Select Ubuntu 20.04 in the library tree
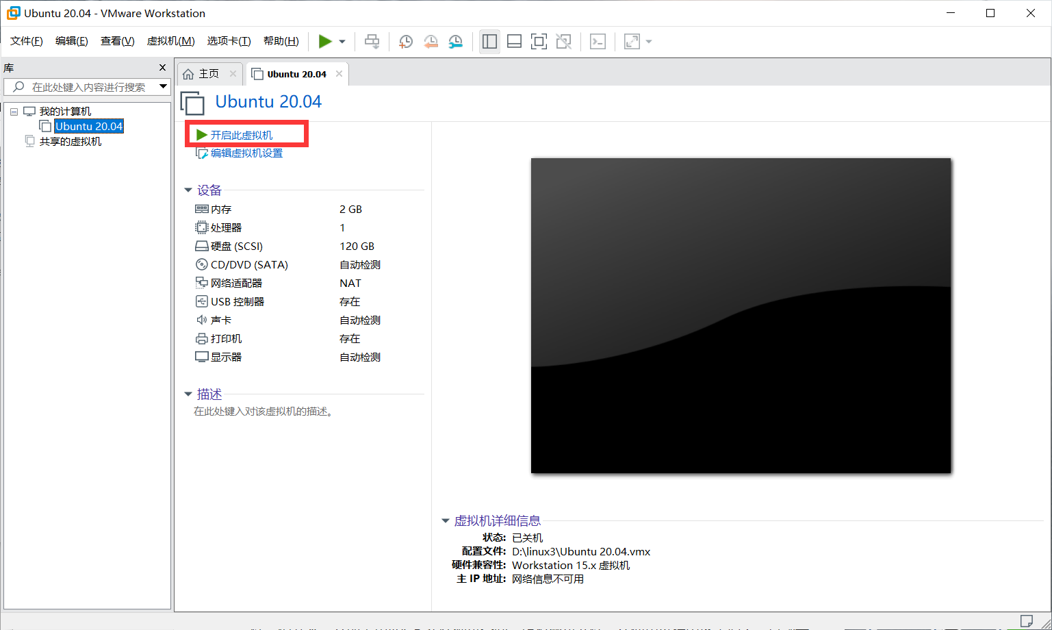Image resolution: width=1052 pixels, height=630 pixels. coord(89,126)
